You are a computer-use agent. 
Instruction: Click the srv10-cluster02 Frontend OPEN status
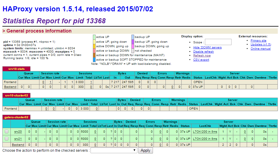[x=193, y=108]
